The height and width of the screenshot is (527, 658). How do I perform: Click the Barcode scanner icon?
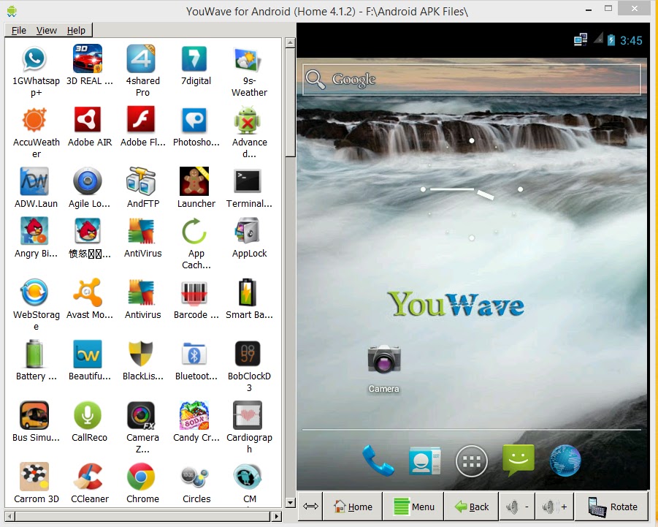click(194, 292)
